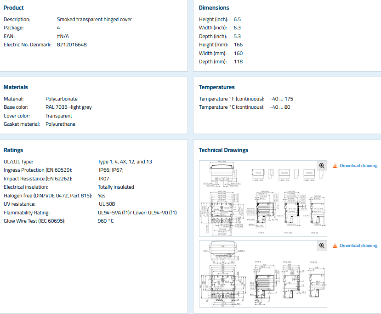The image size is (381, 314).
Task: Open the first 'Download drawing' link
Action: click(x=358, y=166)
